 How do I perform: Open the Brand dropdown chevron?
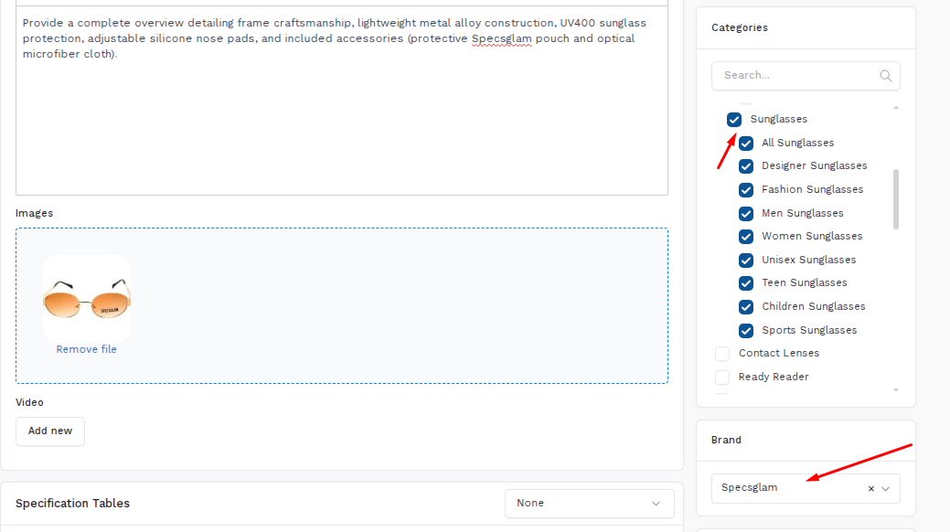886,488
